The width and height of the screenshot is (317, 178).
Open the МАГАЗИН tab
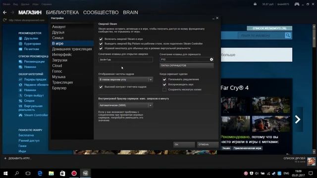click(30, 12)
